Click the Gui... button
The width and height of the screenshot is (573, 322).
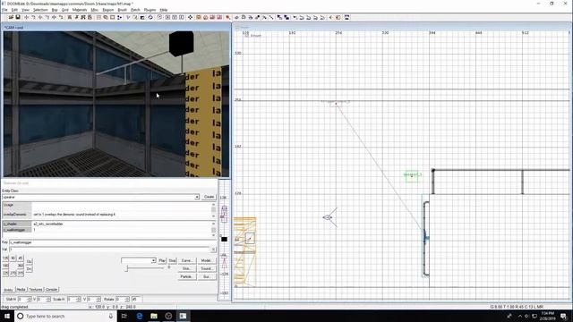click(x=207, y=276)
